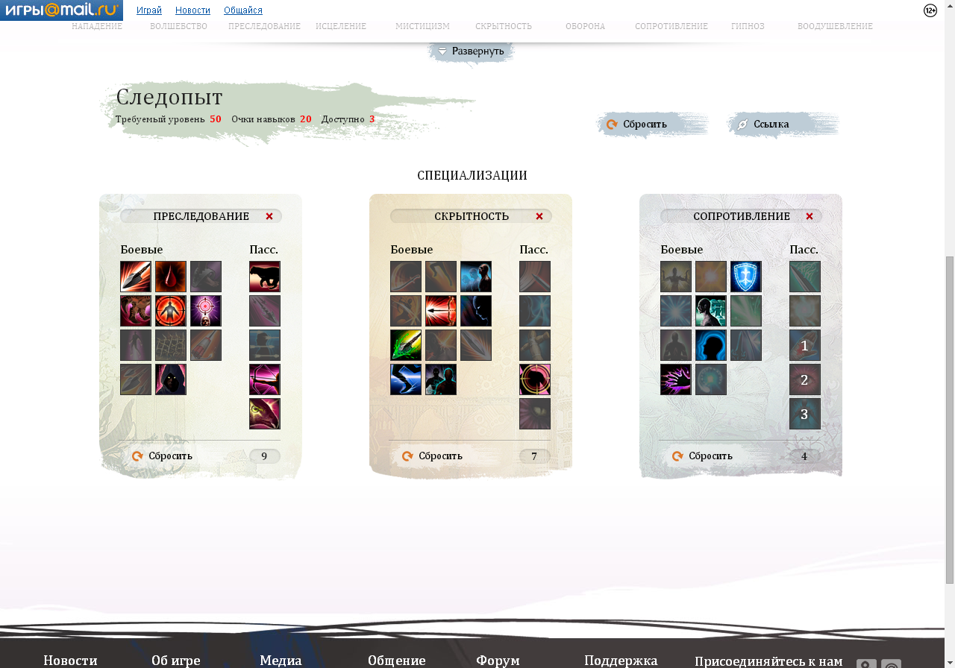
Task: Reset the Преследование specialization points
Action: (163, 456)
